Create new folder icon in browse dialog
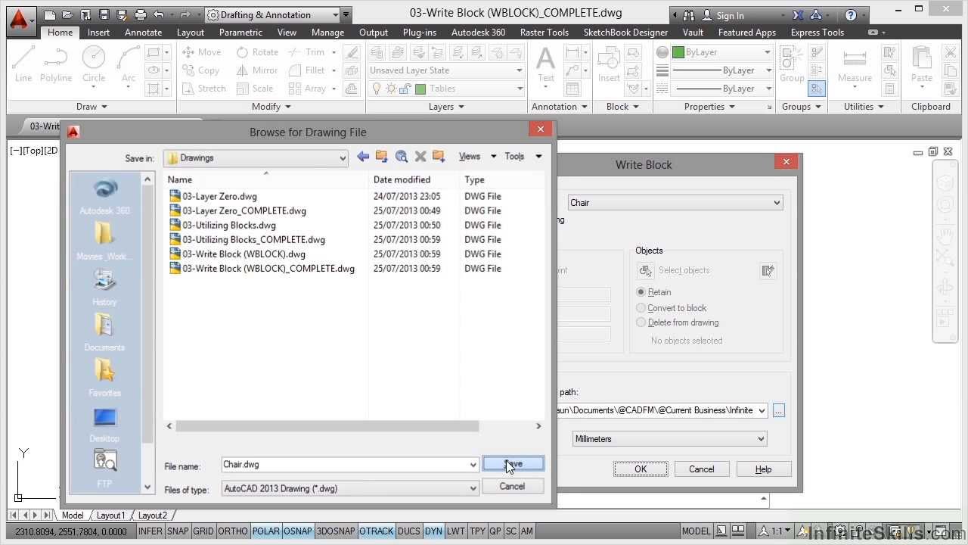This screenshot has height=545, width=968. pos(439,157)
